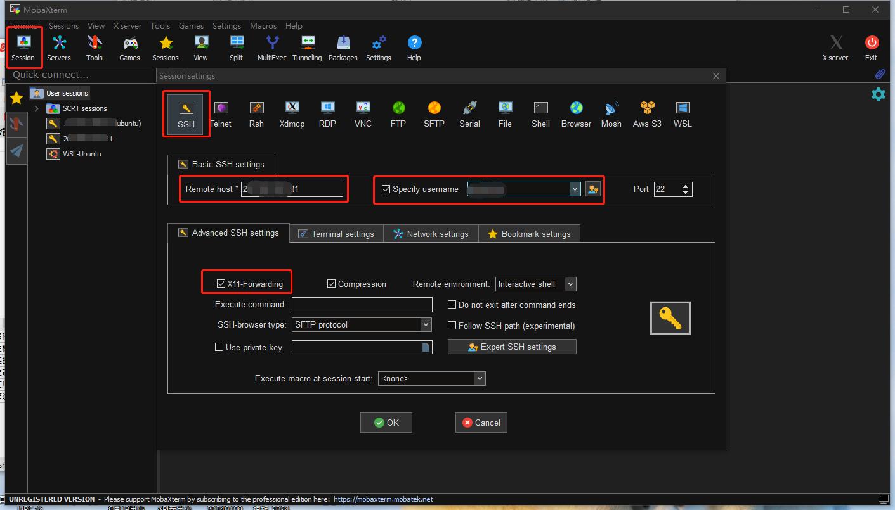Open the X server menu

tap(127, 26)
